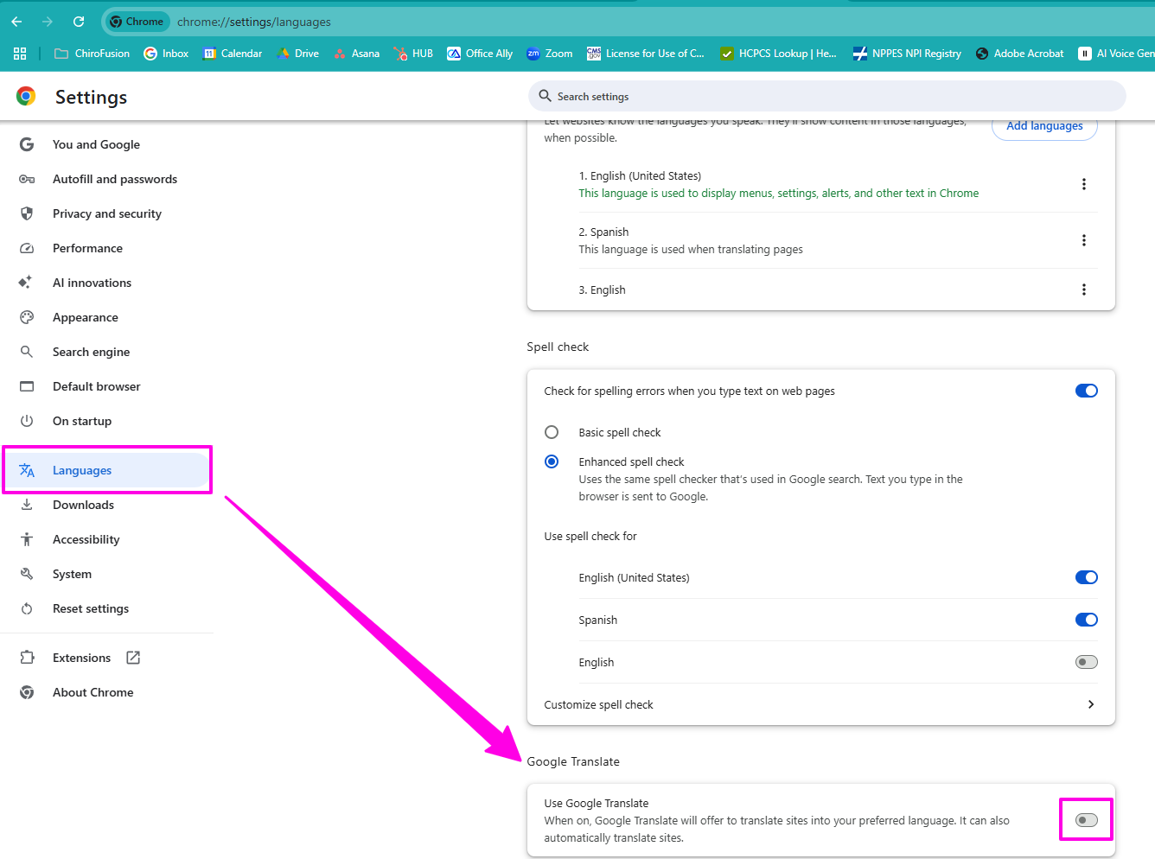Open more actions for third language English
This screenshot has width=1155, height=859.
1084,290
